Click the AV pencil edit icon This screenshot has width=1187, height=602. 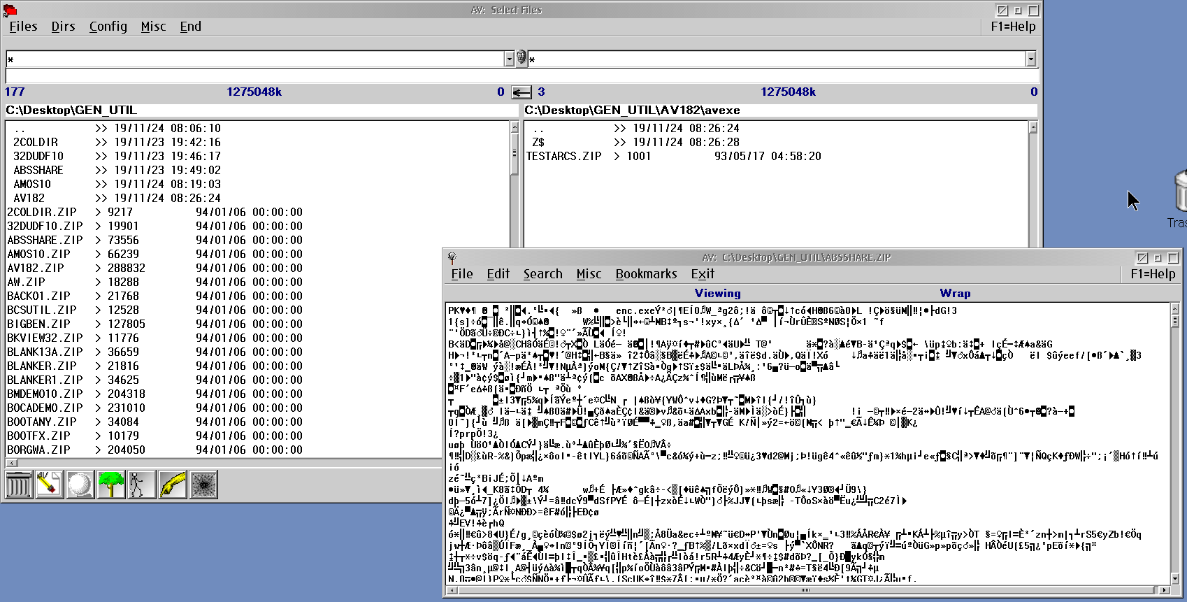click(50, 485)
